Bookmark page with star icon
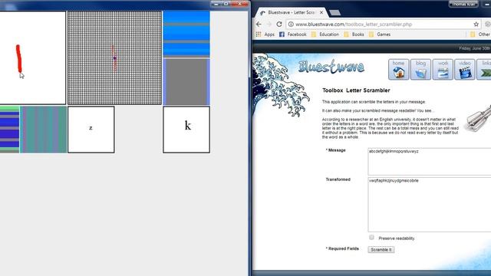Viewport: 491px width, 276px height. (476, 24)
